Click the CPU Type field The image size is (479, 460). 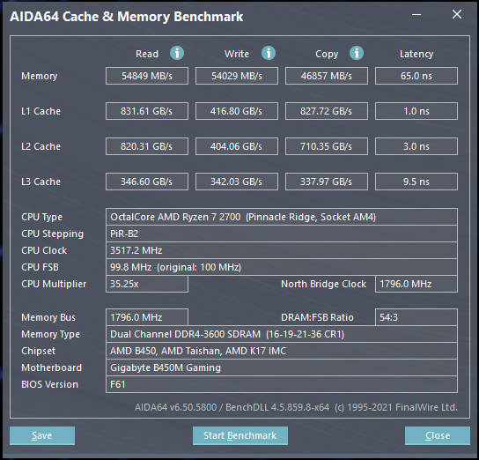click(x=282, y=217)
